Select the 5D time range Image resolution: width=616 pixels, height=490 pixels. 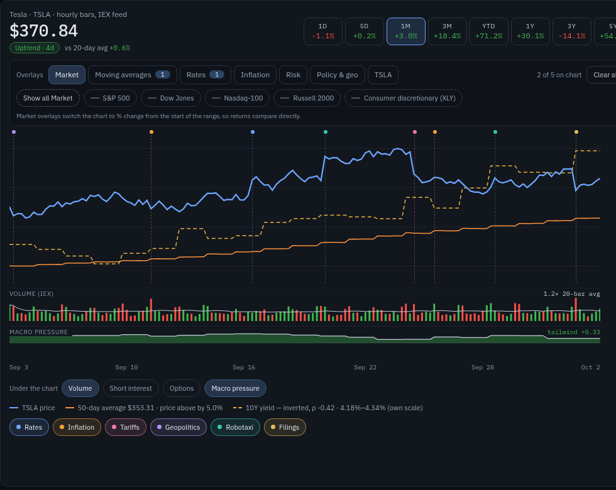click(365, 31)
